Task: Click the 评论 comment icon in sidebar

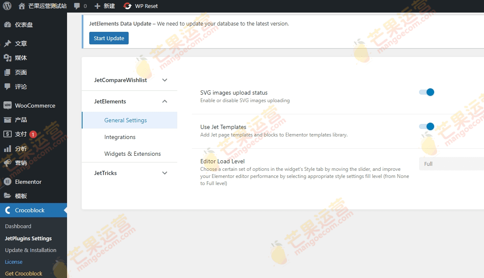Action: 8,87
